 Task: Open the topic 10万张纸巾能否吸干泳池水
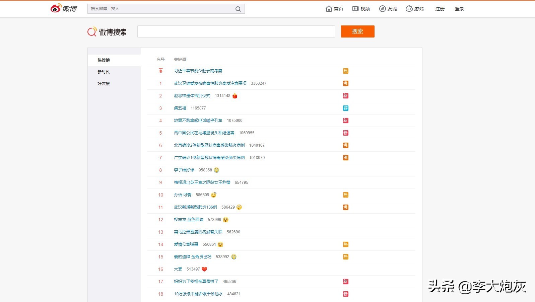click(x=198, y=294)
